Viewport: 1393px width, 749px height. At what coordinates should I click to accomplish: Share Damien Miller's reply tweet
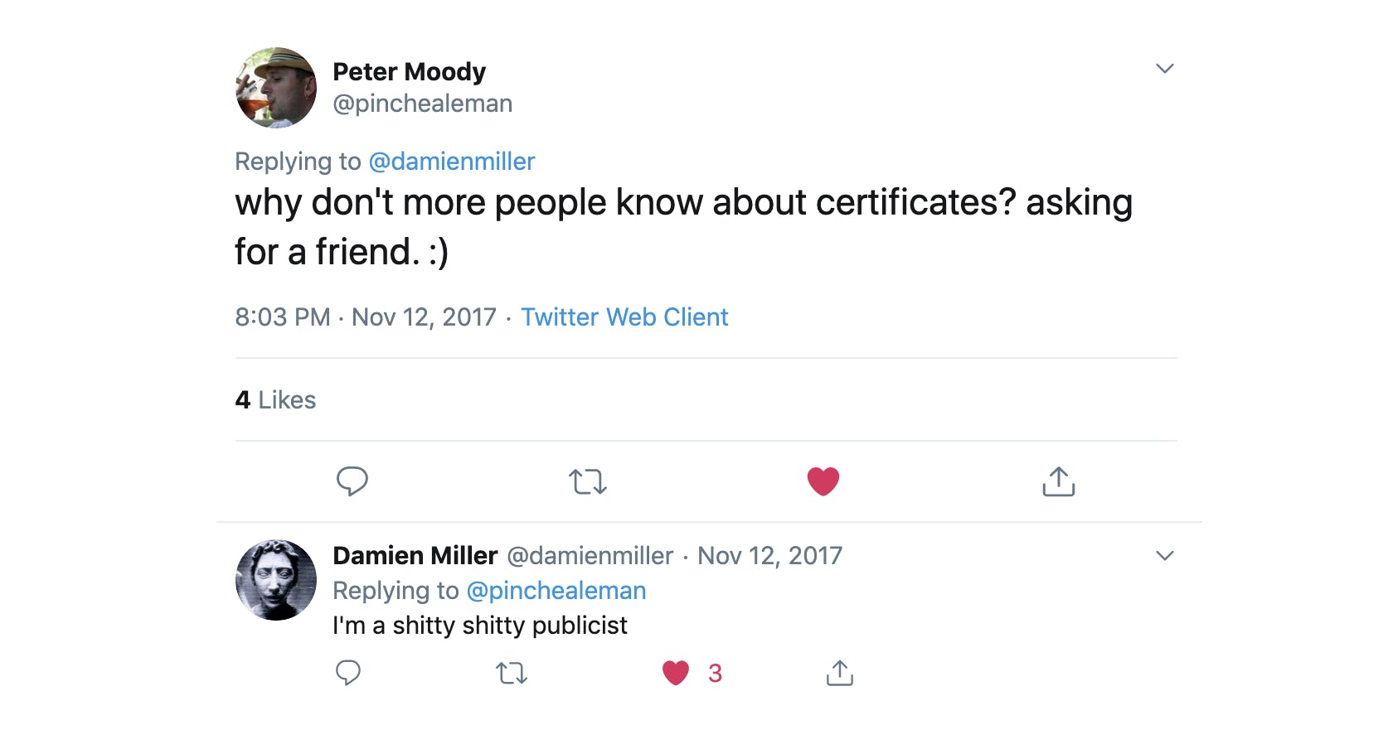pos(840,673)
